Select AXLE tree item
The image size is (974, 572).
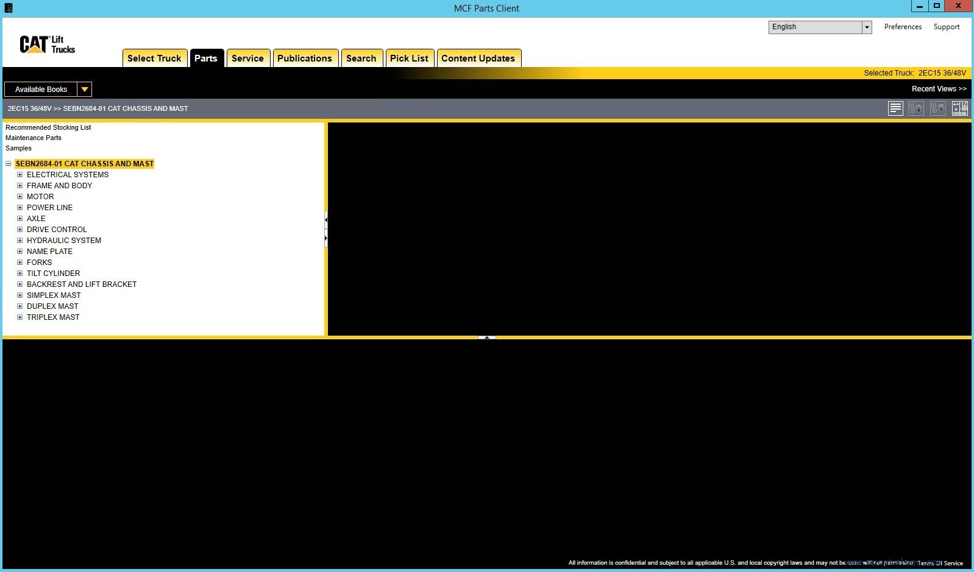(x=36, y=219)
